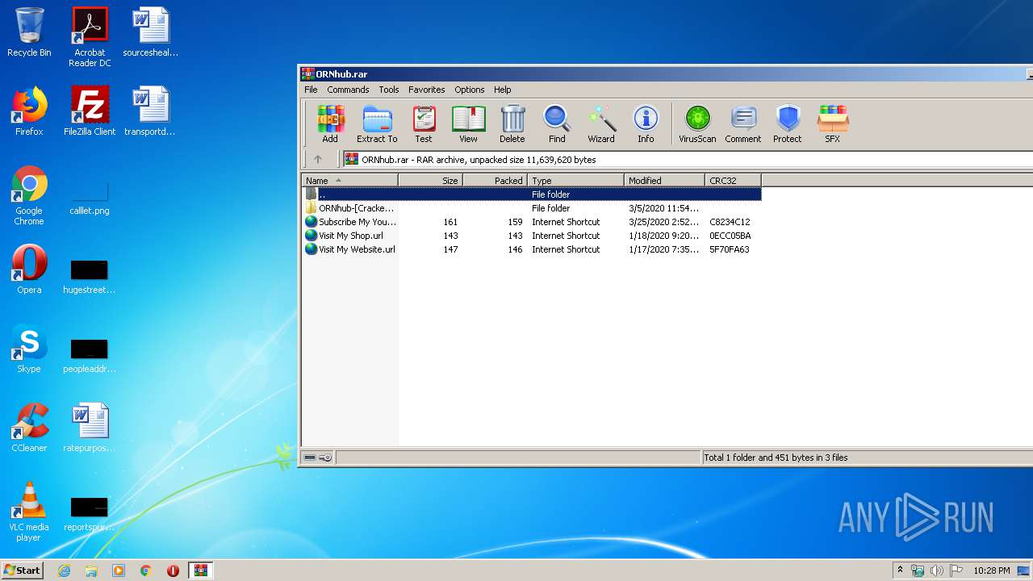Open CCleaner desktop shortcut
Viewport: 1033px width, 581px height.
(x=29, y=428)
